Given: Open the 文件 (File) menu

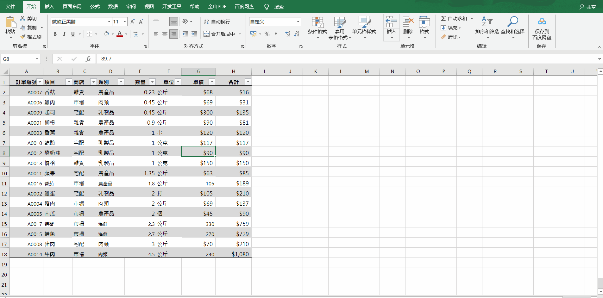Looking at the screenshot, I should click(10, 7).
